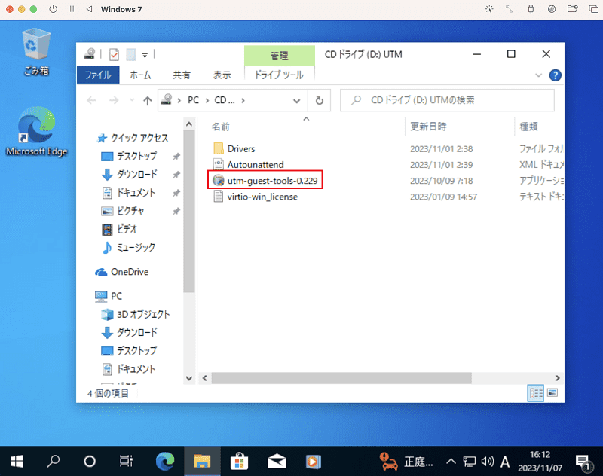Open Task View on the taskbar

(x=126, y=462)
